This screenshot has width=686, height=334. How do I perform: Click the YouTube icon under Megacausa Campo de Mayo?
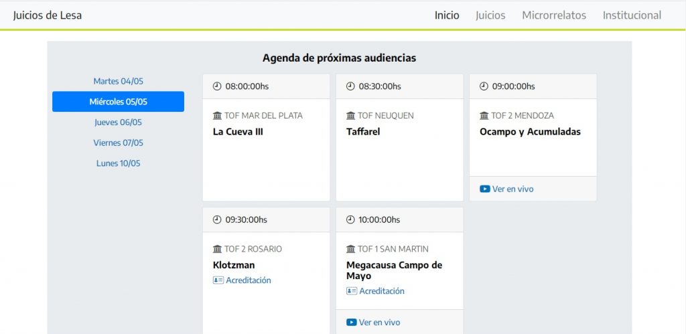pyautogui.click(x=351, y=322)
